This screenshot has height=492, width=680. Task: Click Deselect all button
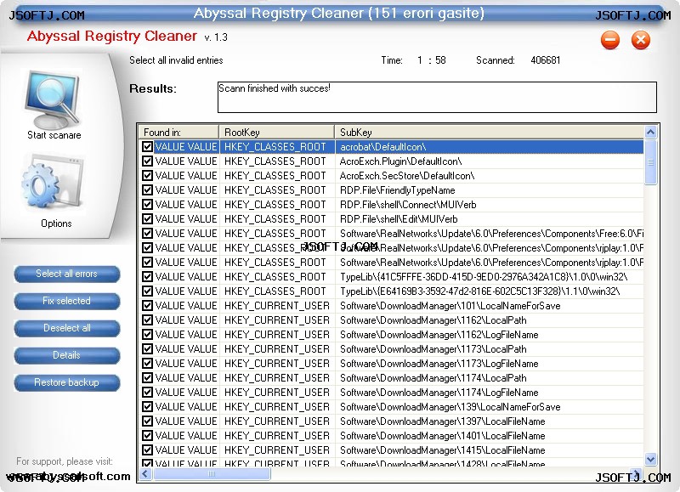coord(67,328)
